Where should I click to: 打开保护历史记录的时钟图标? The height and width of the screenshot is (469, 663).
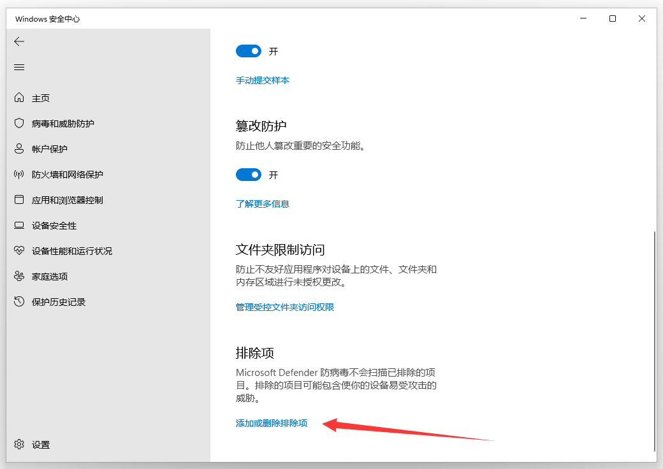[x=19, y=301]
